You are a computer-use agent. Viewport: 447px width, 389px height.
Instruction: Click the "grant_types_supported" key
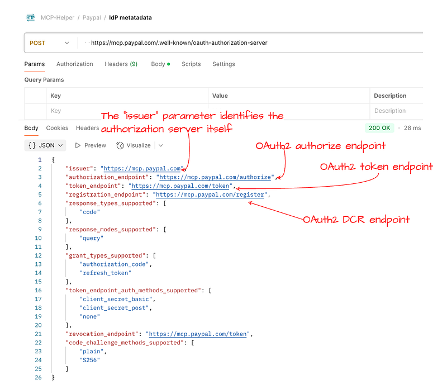(x=106, y=256)
